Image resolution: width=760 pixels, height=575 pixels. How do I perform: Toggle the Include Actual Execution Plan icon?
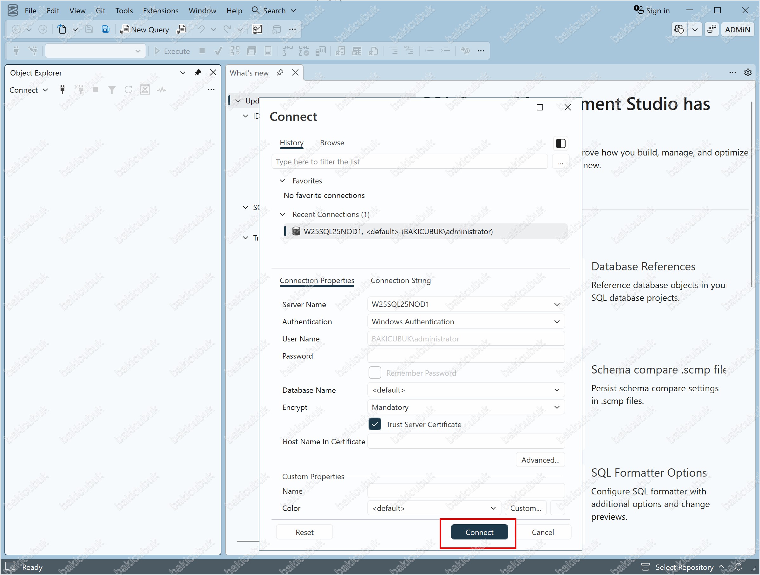(x=287, y=51)
